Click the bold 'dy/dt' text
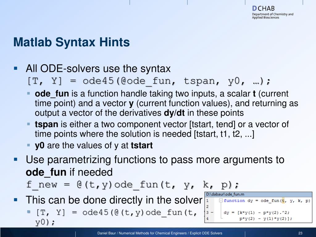This screenshot has width=316, height=237. tap(174, 113)
